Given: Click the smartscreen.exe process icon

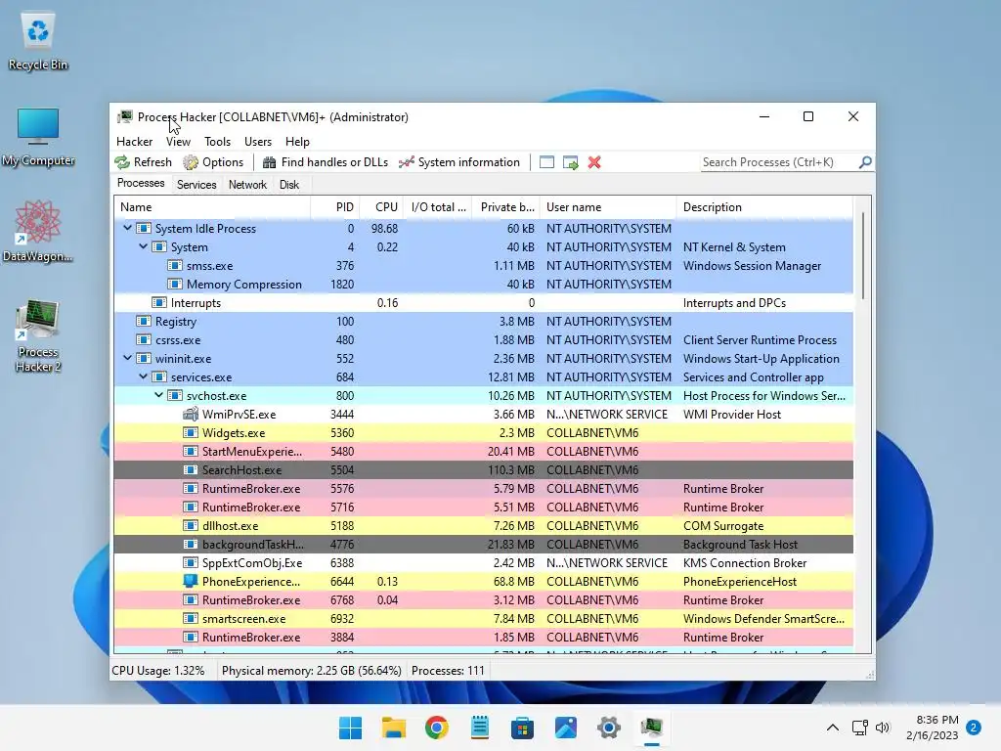Looking at the screenshot, I should [191, 618].
